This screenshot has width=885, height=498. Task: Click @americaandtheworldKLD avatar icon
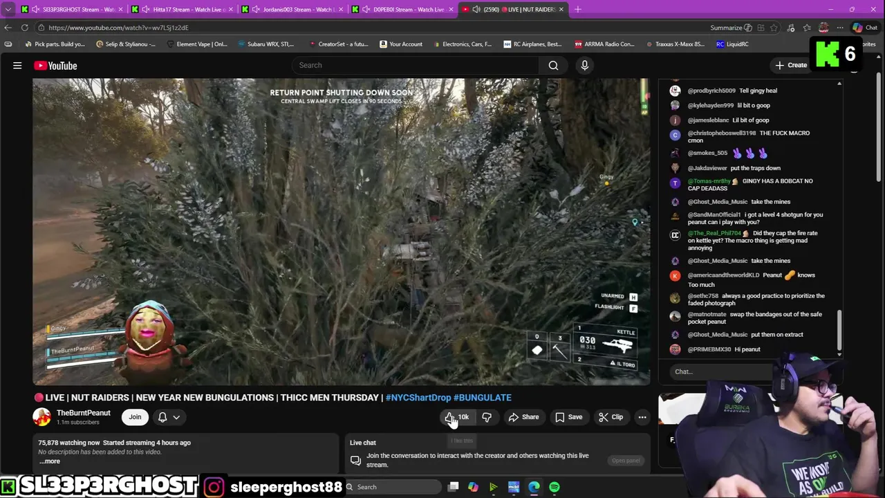[x=675, y=275]
